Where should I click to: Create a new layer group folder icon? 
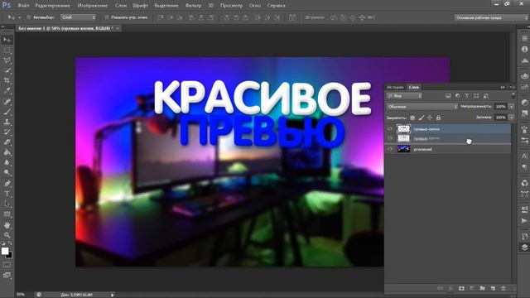click(x=482, y=288)
